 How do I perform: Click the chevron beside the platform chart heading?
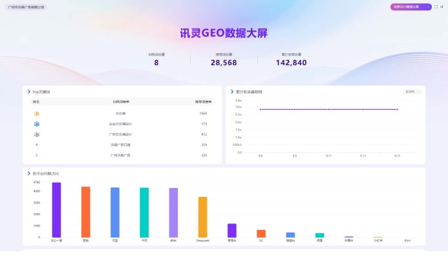tap(28, 173)
